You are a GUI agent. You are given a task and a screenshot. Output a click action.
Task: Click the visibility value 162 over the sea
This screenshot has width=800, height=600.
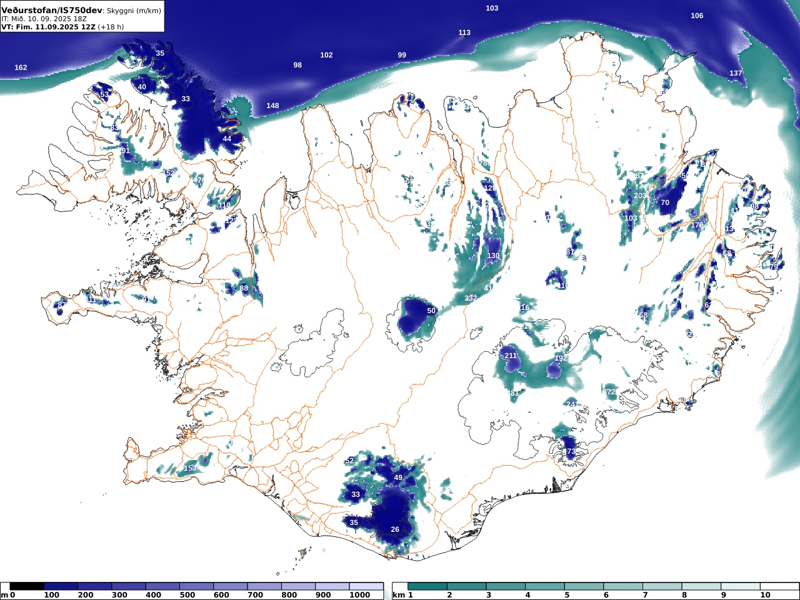[21, 67]
